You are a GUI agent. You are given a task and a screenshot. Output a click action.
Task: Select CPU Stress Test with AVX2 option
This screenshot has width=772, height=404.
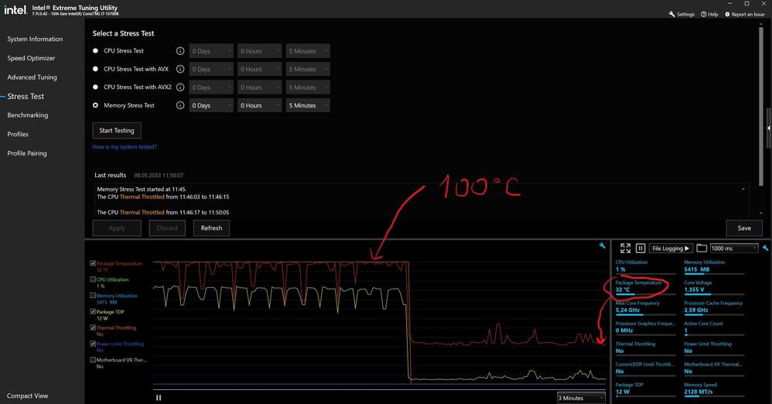tap(95, 87)
